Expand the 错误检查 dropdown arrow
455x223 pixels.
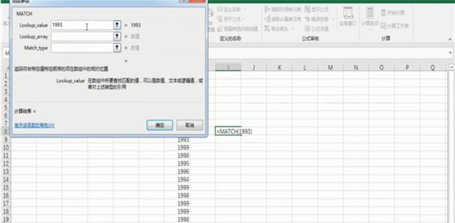click(332, 19)
